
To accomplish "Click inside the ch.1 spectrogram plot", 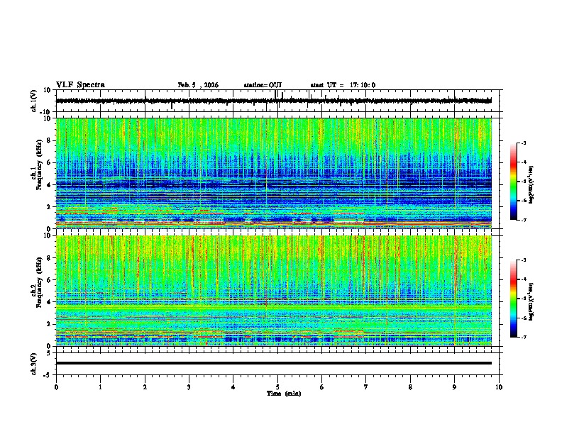I will tap(274, 173).
